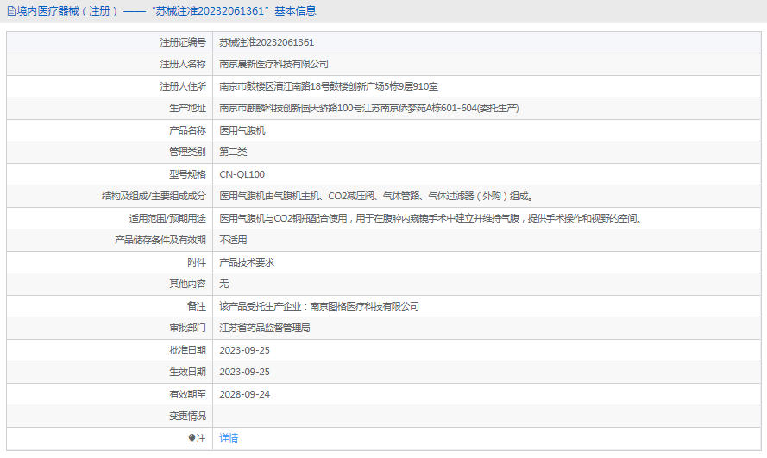Click the 有效期至 label
Image resolution: width=767 pixels, height=458 pixels.
(x=187, y=394)
